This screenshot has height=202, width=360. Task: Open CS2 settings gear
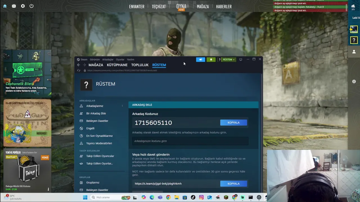pyautogui.click(x=23, y=6)
